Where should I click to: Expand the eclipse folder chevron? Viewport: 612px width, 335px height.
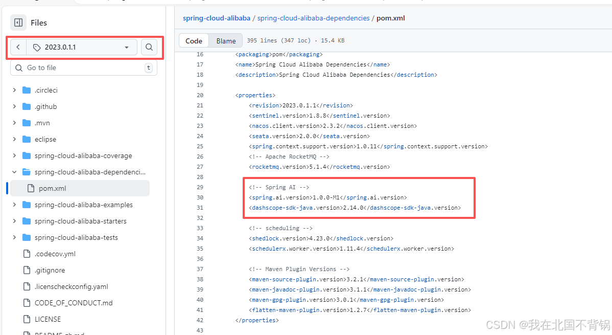pos(14,139)
